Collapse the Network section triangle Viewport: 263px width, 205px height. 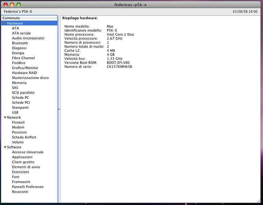tap(5, 118)
